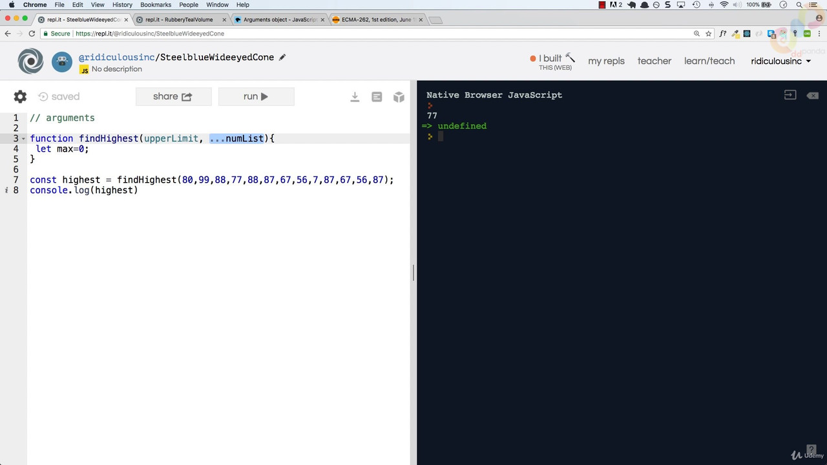Click the ridiculousinc avatar beside the repl name
The height and width of the screenshot is (465, 827).
[x=62, y=61]
